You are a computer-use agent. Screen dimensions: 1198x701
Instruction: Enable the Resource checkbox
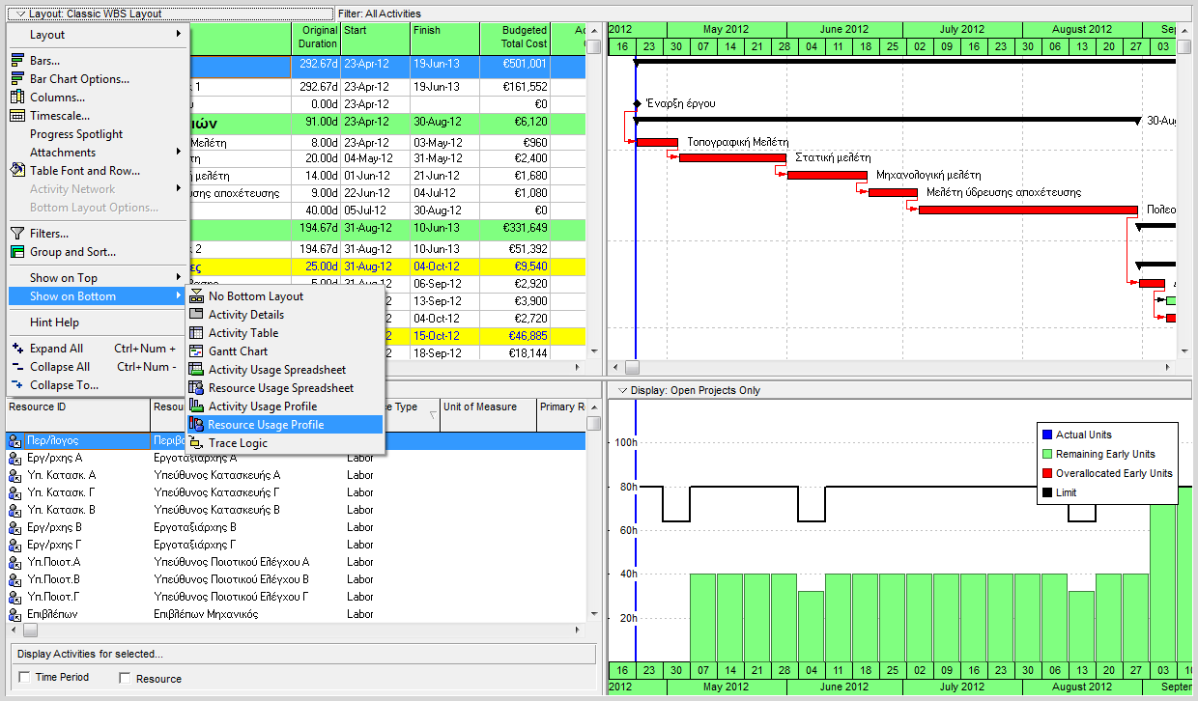[x=125, y=679]
